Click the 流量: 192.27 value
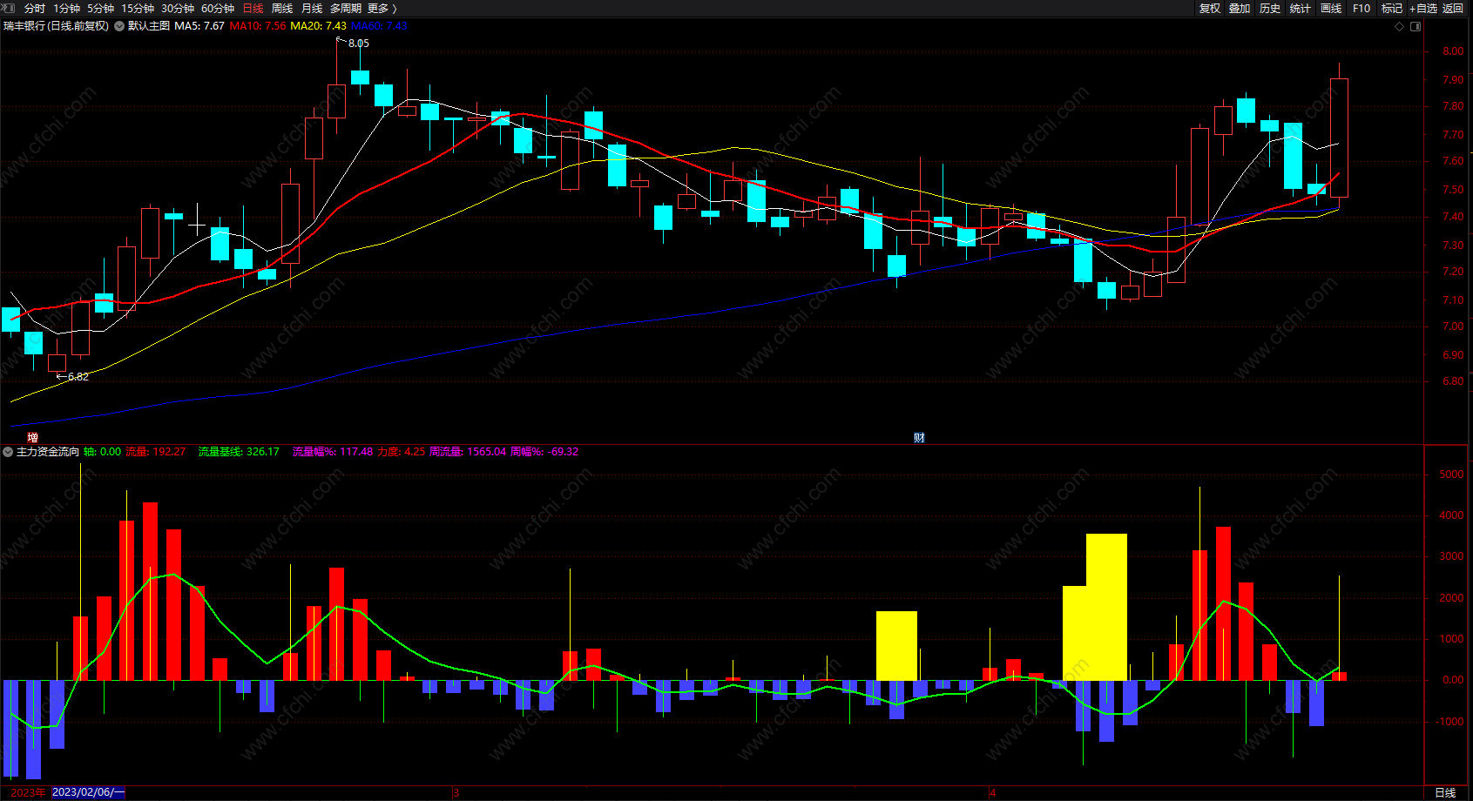The height and width of the screenshot is (801, 1473). pyautogui.click(x=155, y=452)
